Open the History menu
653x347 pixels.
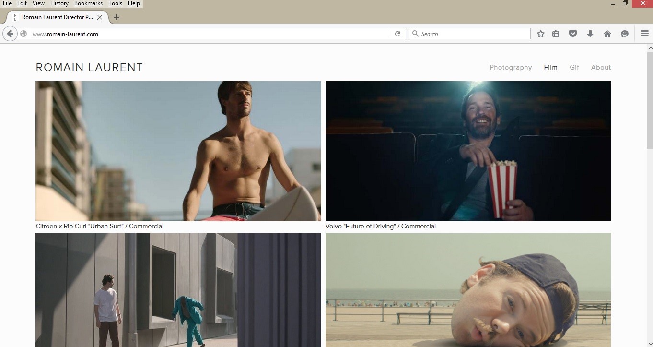(x=59, y=3)
